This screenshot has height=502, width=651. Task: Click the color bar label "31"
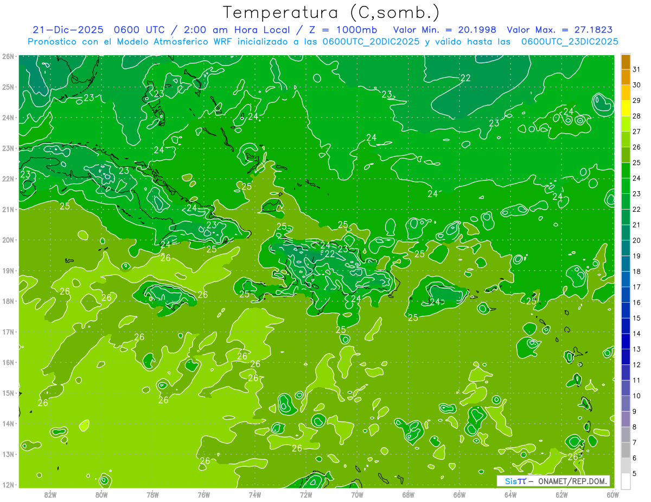click(636, 70)
